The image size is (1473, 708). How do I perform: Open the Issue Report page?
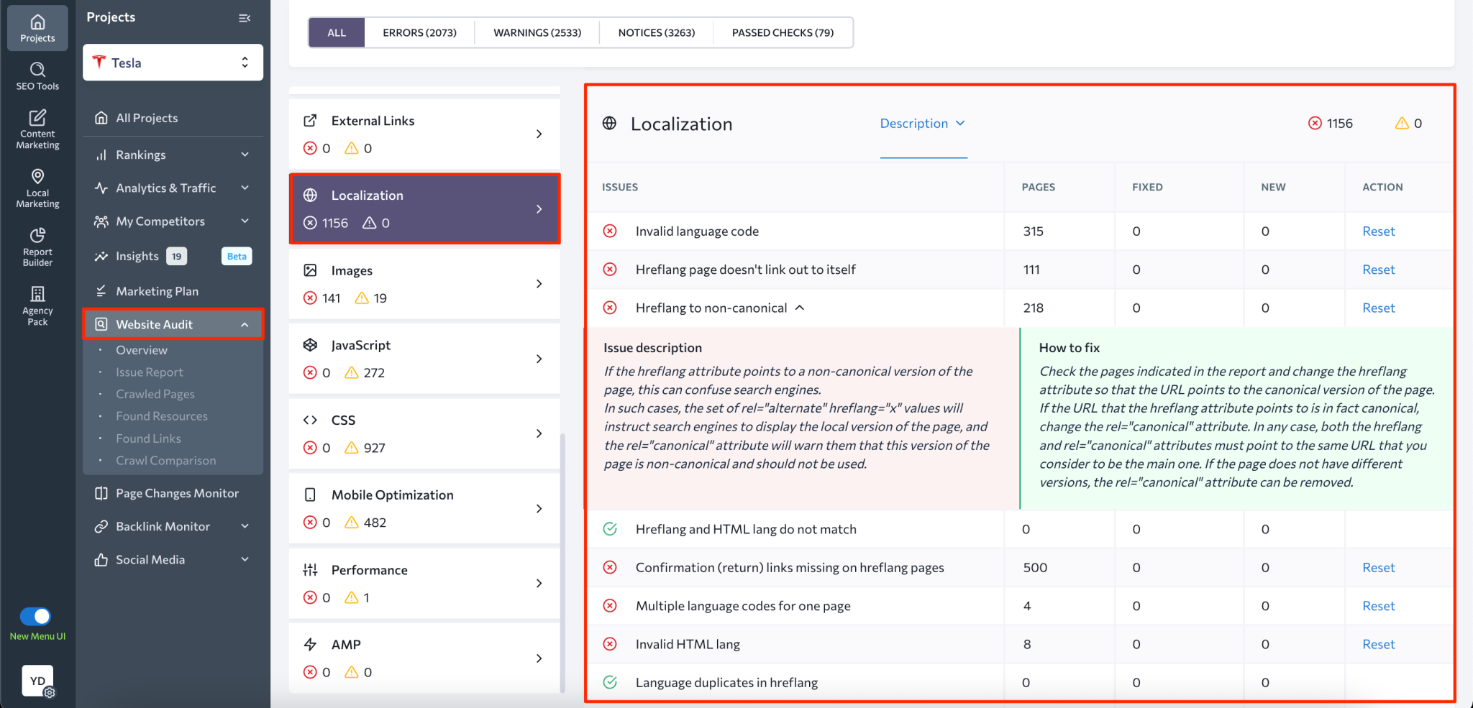(x=149, y=372)
